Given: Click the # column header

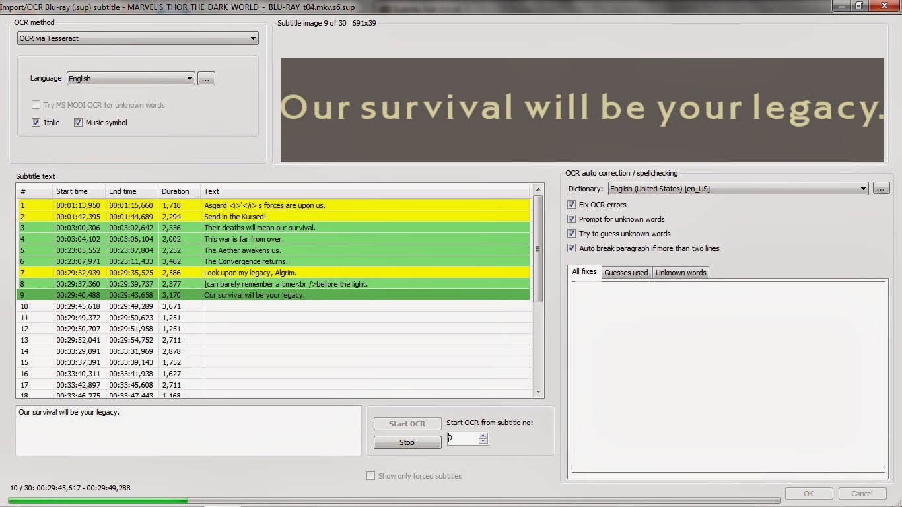Looking at the screenshot, I should tap(35, 191).
